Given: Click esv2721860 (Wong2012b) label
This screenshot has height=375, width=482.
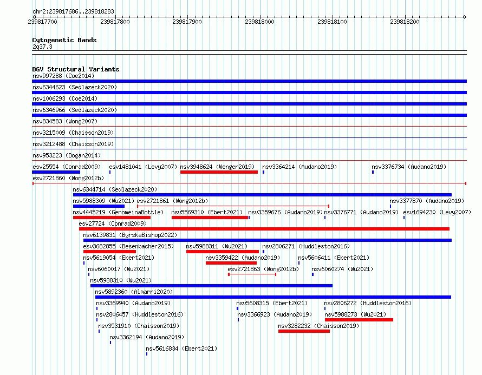Looking at the screenshot, I should [x=68, y=178].
